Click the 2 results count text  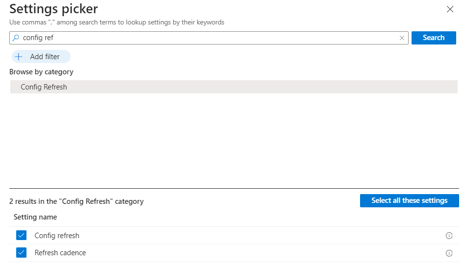pyautogui.click(x=77, y=201)
